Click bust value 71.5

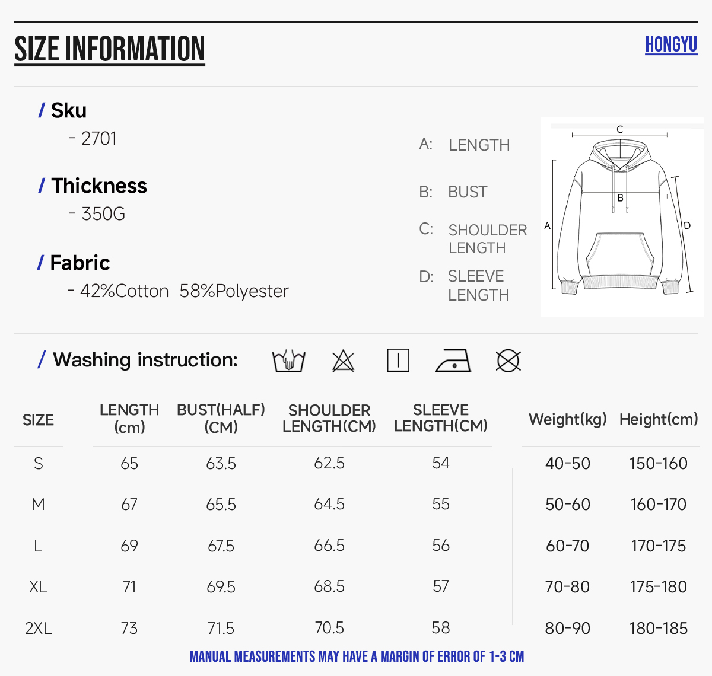tap(221, 628)
